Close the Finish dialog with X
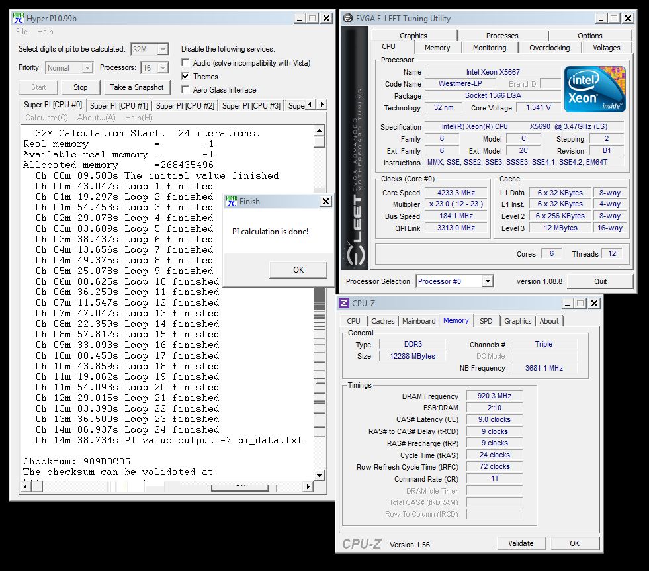The width and height of the screenshot is (649, 571). point(325,201)
